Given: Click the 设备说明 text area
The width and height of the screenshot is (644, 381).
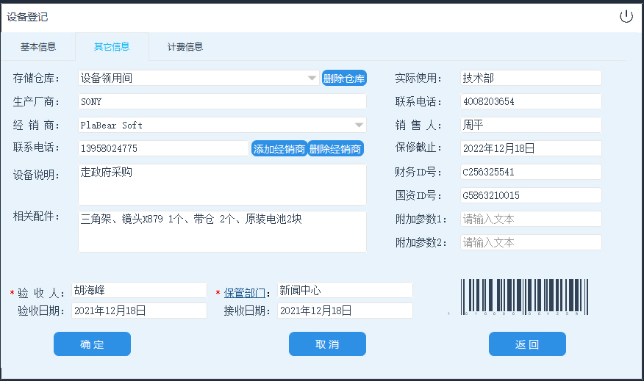Looking at the screenshot, I should coord(222,184).
